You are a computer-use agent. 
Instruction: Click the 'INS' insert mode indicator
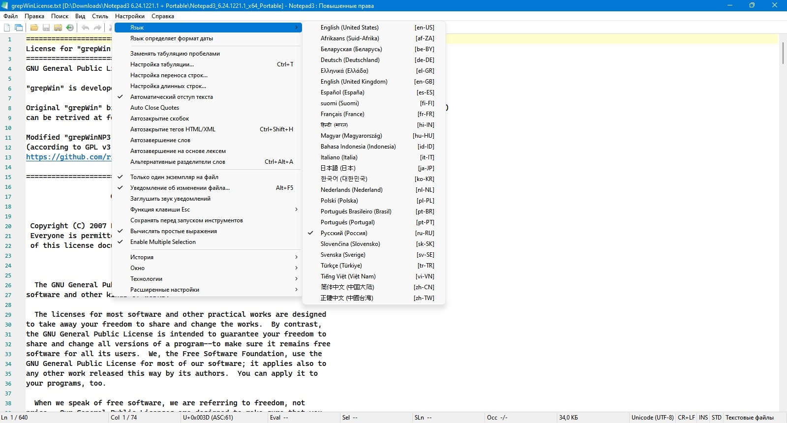pyautogui.click(x=703, y=418)
